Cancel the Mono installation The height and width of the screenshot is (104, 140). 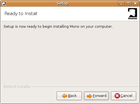tap(124, 96)
